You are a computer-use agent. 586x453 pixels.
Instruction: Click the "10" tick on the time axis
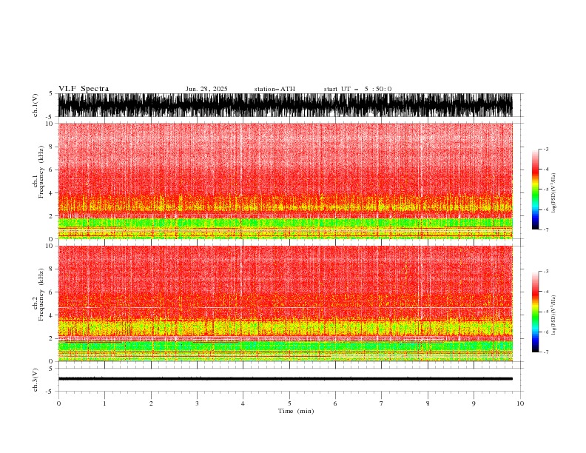520,403
